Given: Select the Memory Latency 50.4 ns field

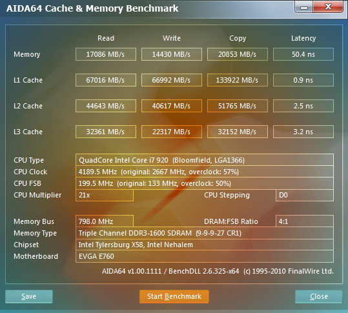Looking at the screenshot, I should point(303,54).
